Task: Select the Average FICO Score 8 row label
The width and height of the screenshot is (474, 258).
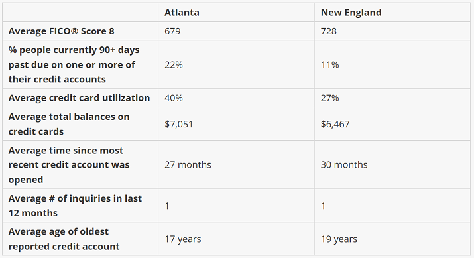Action: pos(62,31)
